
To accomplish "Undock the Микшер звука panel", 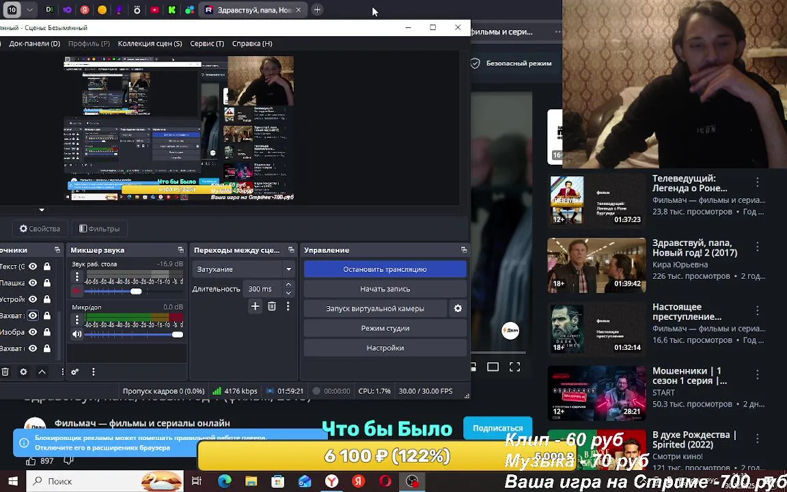I will 180,250.
